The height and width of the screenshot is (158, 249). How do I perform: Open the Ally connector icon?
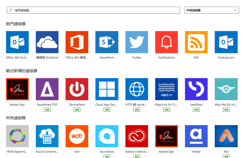[226, 136]
